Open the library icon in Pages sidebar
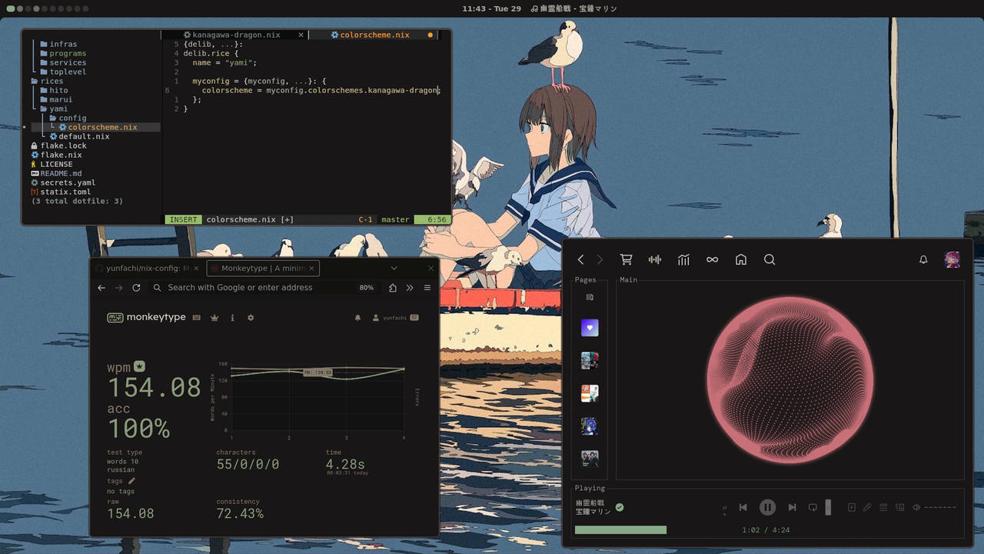 click(x=590, y=297)
